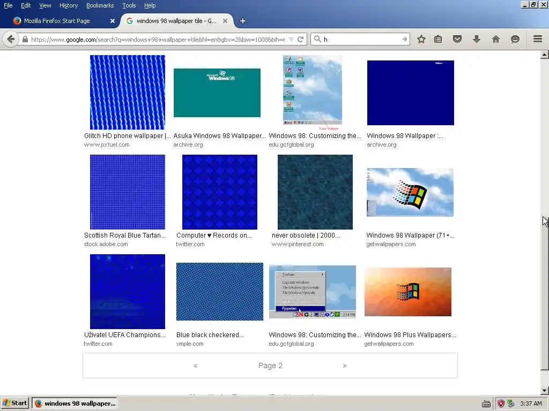This screenshot has width=549, height=411.
Task: Click the 'www.pxfuel.com' source text
Action: point(107,144)
